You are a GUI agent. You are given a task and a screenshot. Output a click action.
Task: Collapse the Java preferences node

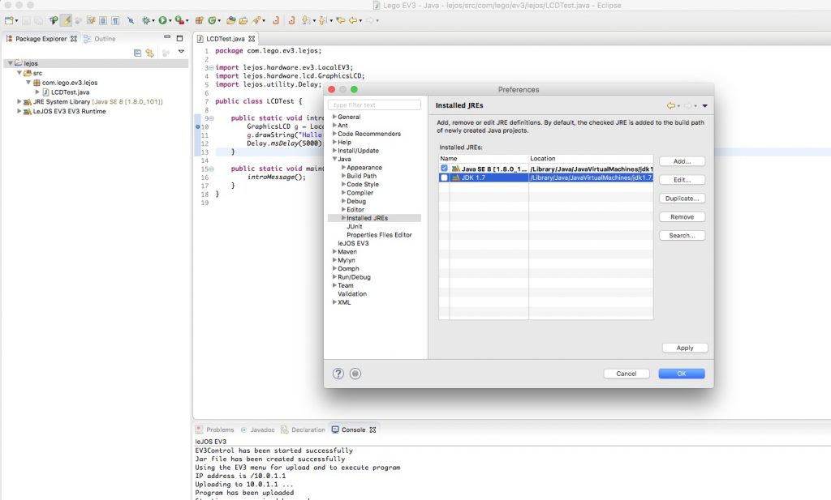334,159
